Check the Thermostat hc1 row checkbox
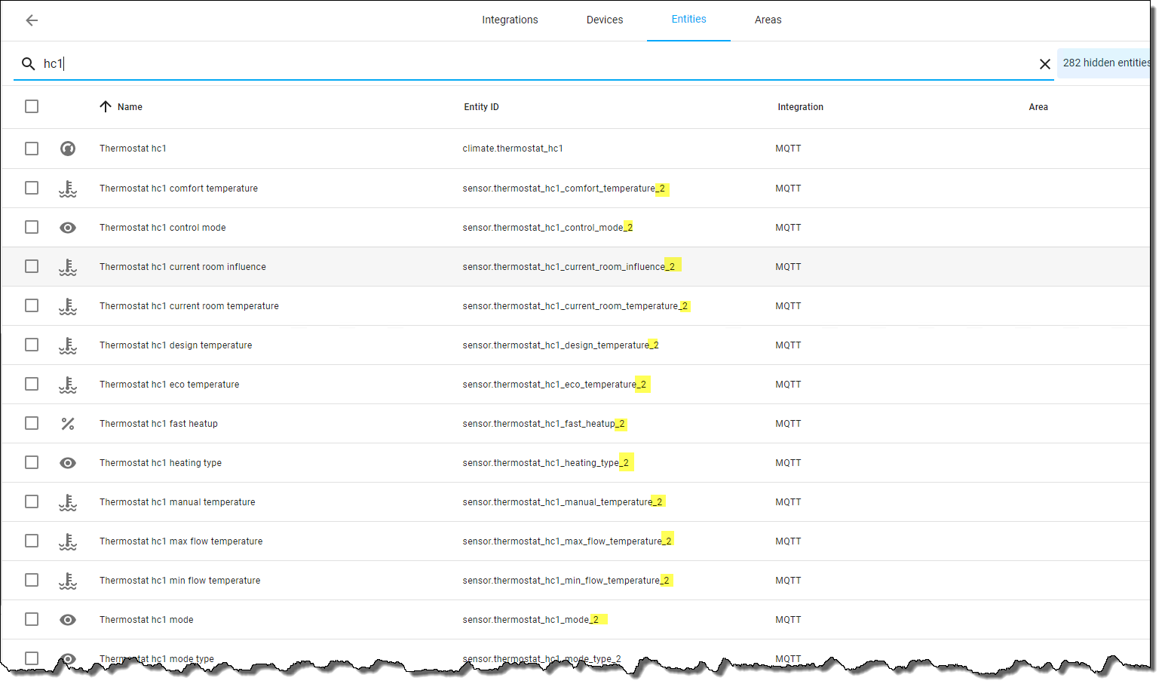The height and width of the screenshot is (690, 1162). (x=31, y=149)
